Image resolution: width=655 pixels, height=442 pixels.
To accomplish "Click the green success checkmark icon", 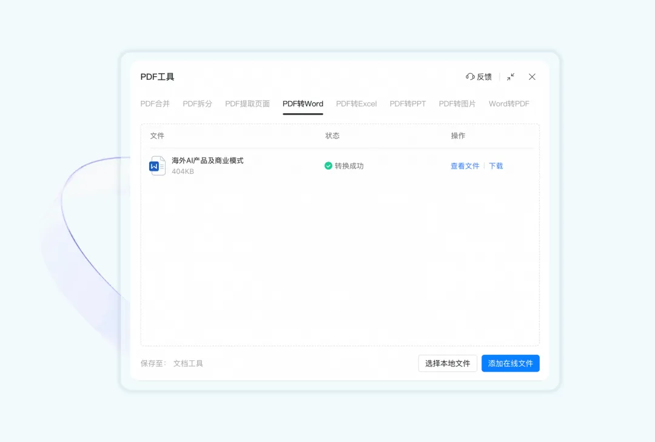I will [328, 166].
